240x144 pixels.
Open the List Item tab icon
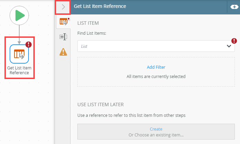[63, 22]
